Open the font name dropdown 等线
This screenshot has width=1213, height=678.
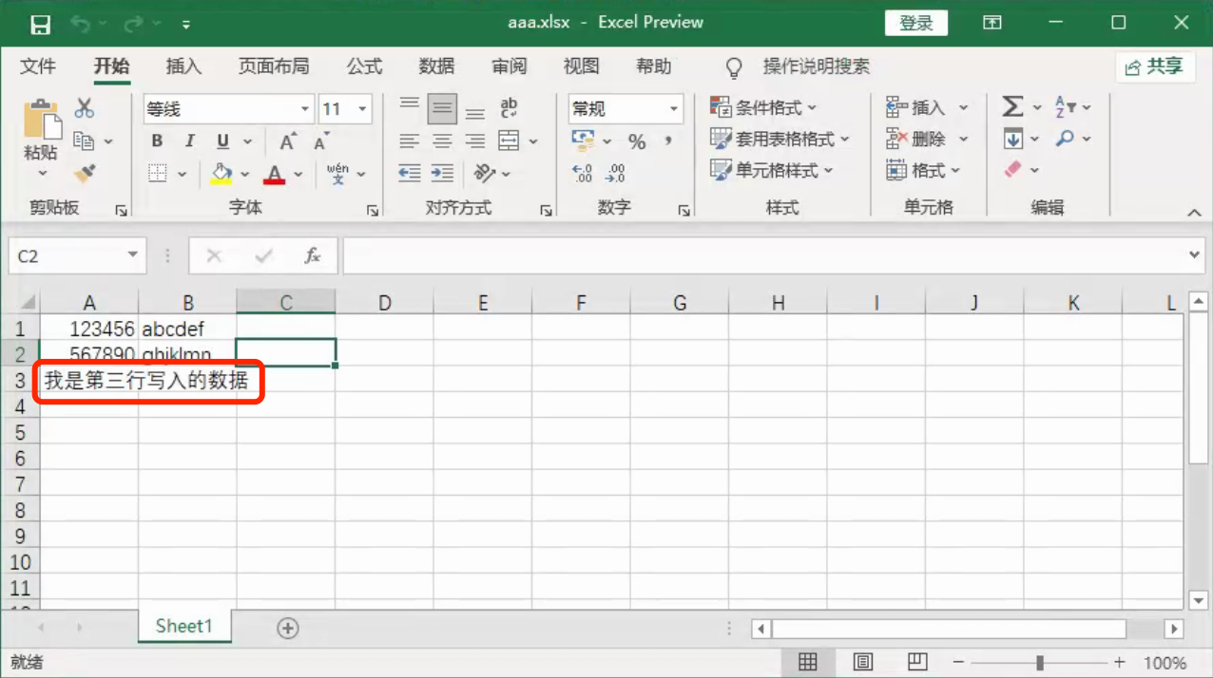[x=305, y=109]
